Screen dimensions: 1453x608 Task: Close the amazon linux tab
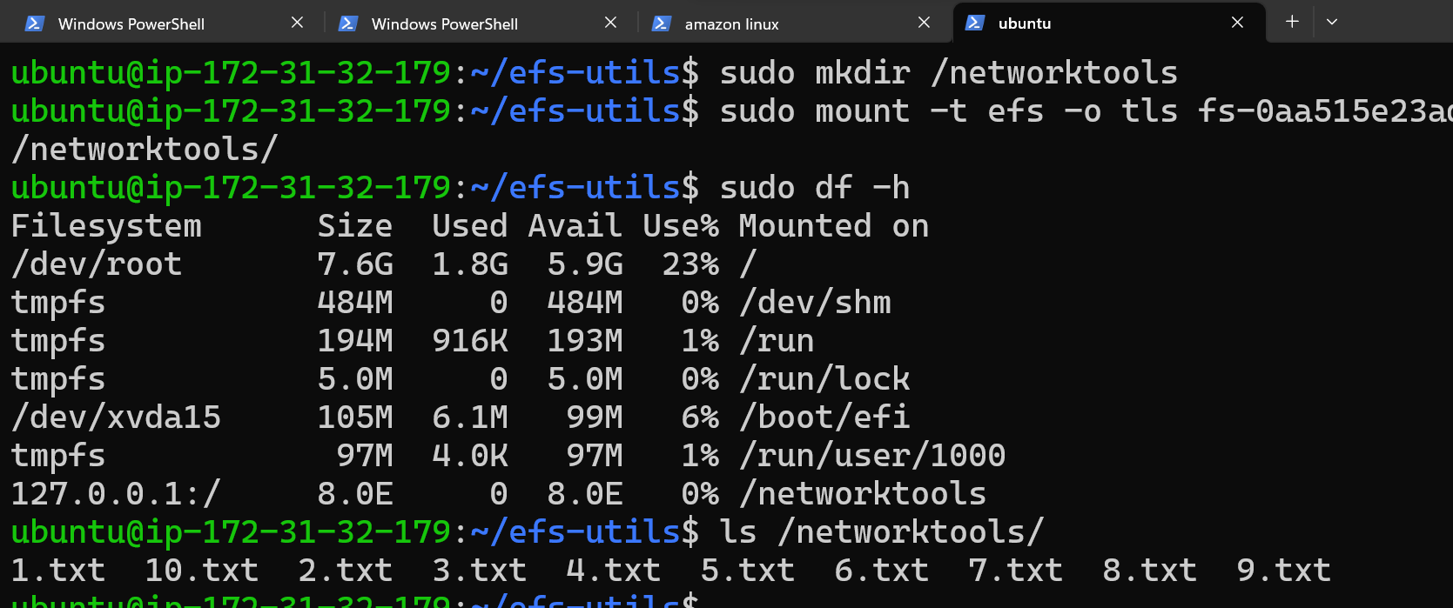point(924,23)
